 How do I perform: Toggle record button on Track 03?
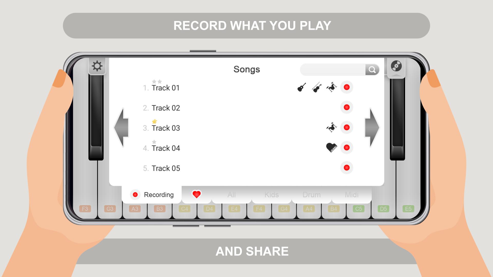(347, 127)
